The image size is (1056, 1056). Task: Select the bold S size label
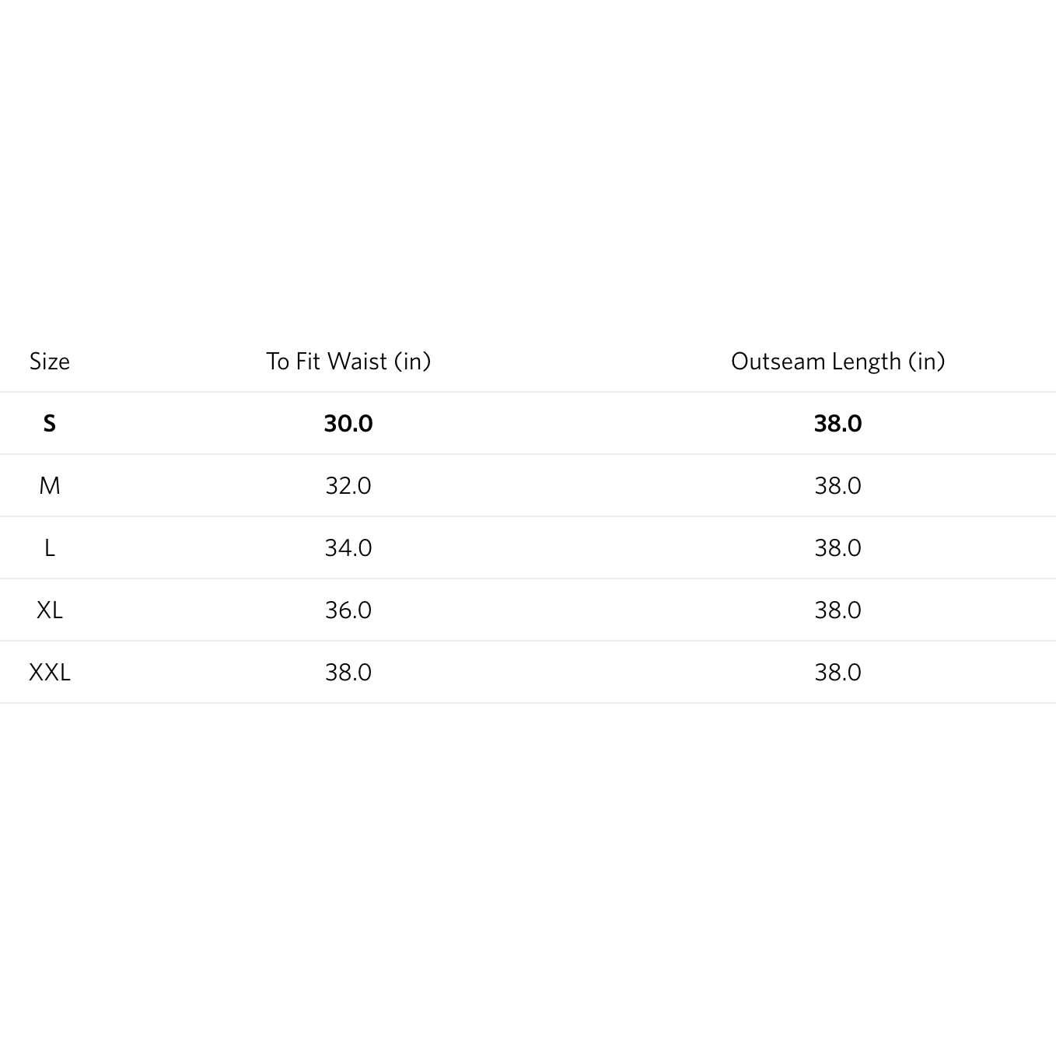pyautogui.click(x=50, y=424)
